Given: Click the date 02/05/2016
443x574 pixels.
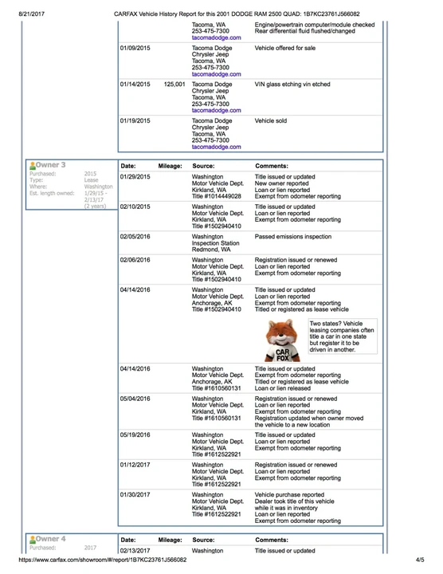Looking at the screenshot, I should click(135, 237).
